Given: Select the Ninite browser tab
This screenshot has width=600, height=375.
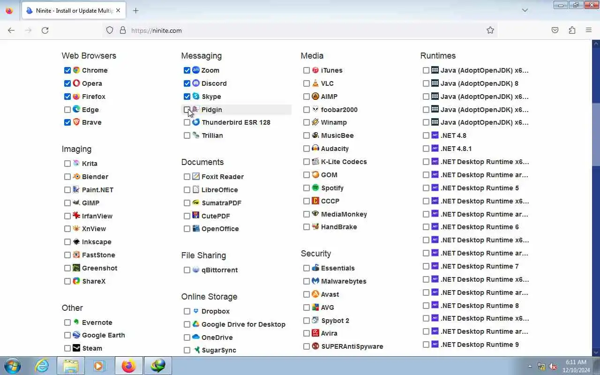Looking at the screenshot, I should click(74, 11).
